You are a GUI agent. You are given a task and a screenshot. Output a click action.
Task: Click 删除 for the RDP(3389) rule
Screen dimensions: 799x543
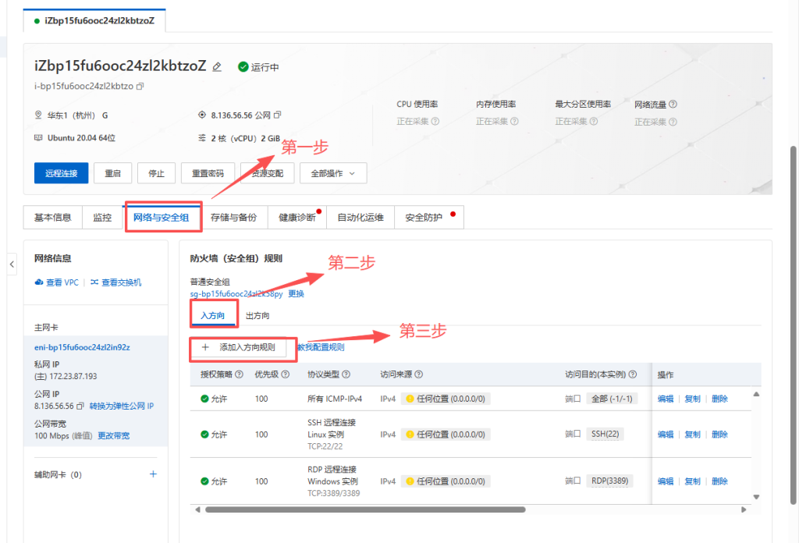(x=719, y=481)
